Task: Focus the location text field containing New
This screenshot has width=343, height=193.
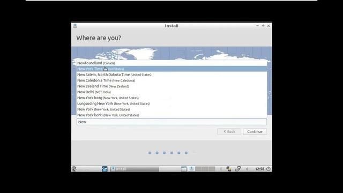Action: tap(171, 122)
